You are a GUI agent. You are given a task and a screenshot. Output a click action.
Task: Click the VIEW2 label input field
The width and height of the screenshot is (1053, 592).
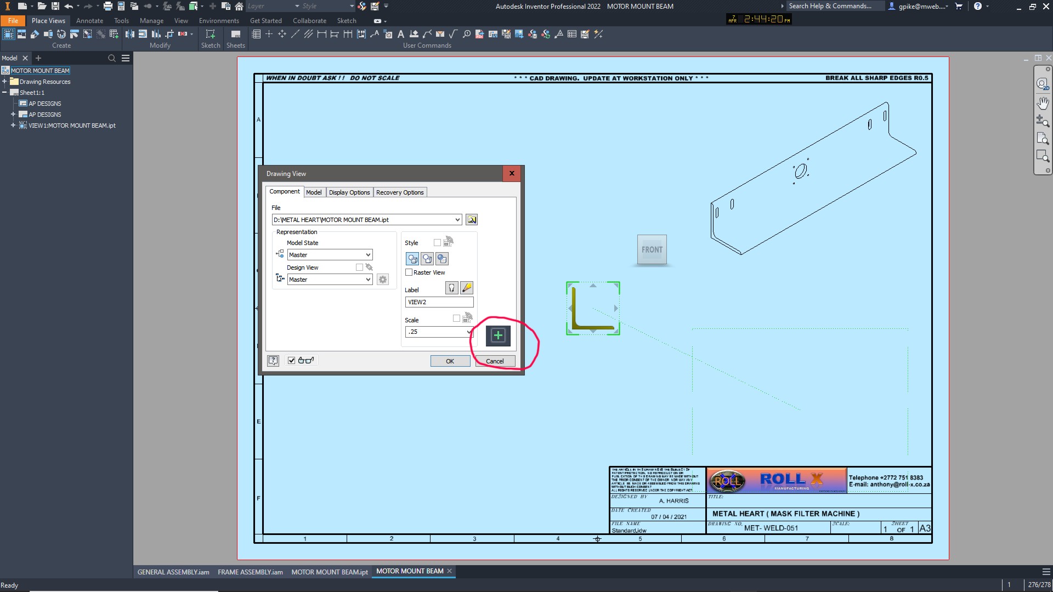click(439, 302)
